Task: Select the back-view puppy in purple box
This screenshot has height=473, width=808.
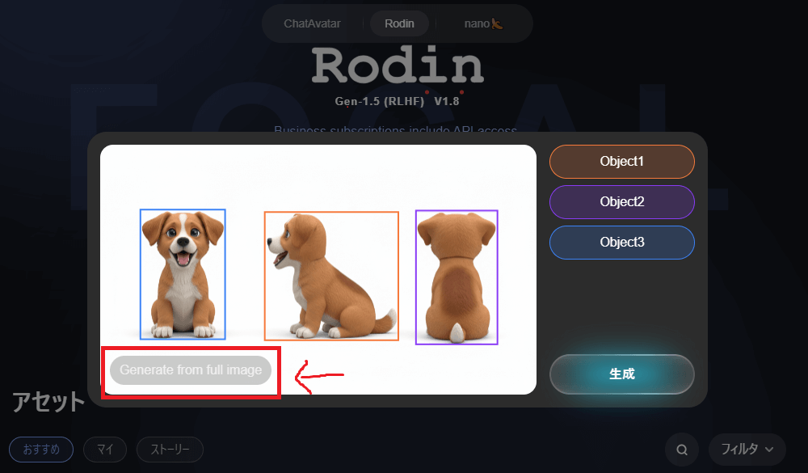Action: tap(457, 277)
